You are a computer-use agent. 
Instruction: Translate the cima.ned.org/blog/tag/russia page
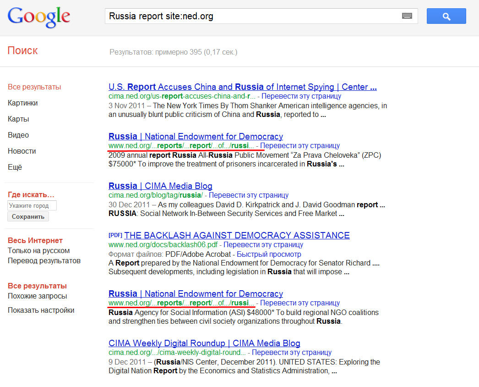coord(249,195)
